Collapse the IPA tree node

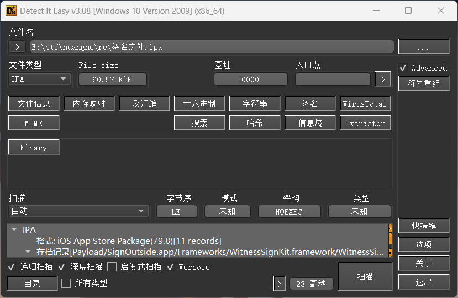pyautogui.click(x=14, y=229)
